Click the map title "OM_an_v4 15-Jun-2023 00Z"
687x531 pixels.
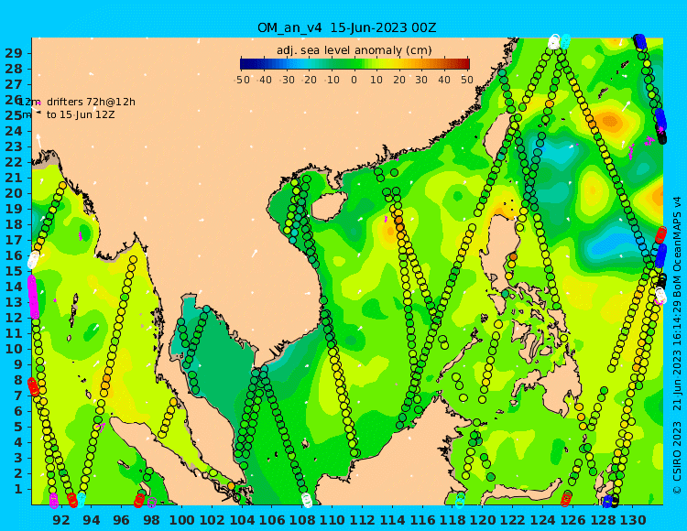coord(346,27)
